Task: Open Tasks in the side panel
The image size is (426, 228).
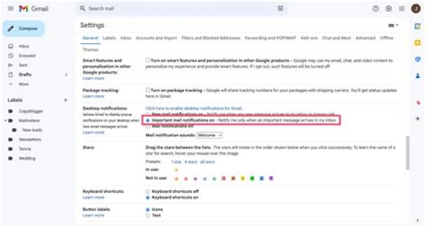Action: pos(418,59)
